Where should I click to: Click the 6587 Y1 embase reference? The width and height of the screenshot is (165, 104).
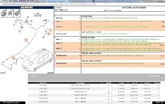[59, 39]
